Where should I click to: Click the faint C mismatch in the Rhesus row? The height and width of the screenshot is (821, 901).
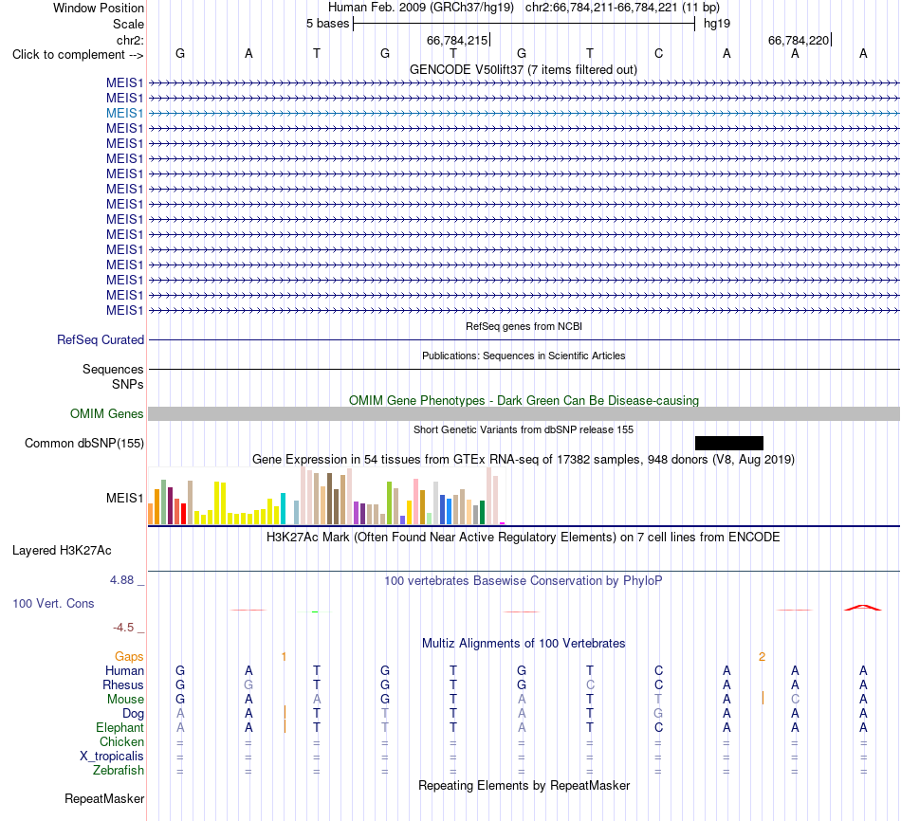pyautogui.click(x=590, y=684)
